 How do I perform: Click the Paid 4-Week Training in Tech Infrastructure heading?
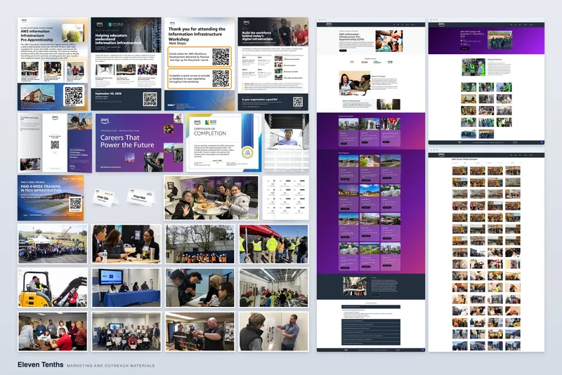[x=41, y=188]
